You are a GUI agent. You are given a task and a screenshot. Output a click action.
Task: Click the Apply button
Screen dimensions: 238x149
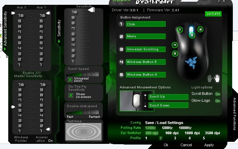pyautogui.click(x=209, y=145)
